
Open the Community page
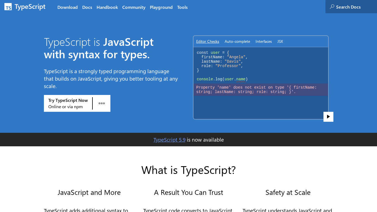pos(134,7)
